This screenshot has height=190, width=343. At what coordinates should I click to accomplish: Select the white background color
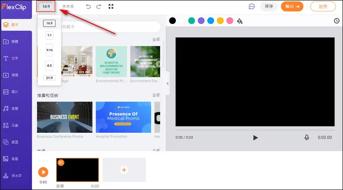click(182, 21)
